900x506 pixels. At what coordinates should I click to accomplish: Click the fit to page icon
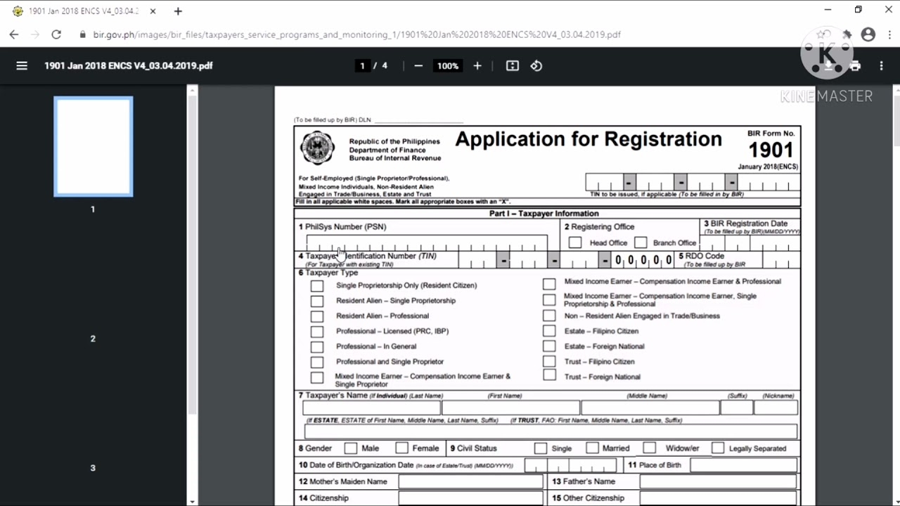click(x=513, y=65)
